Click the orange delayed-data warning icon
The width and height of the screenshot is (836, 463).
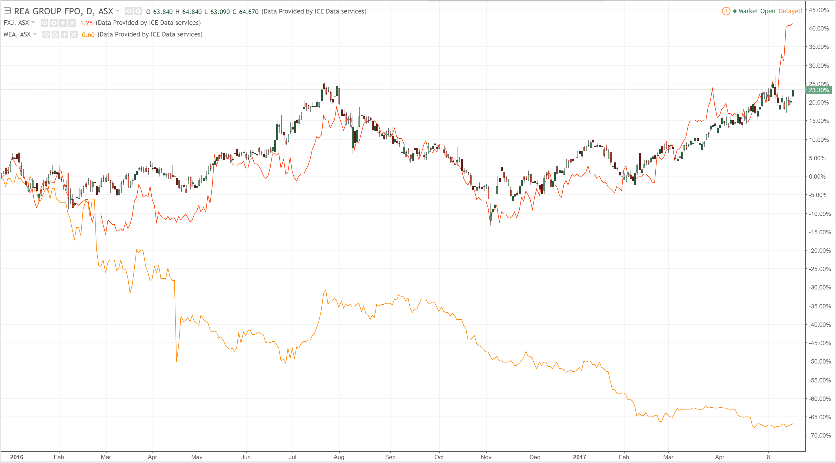point(726,11)
